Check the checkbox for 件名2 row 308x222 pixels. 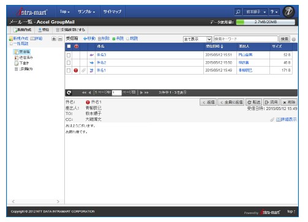pyautogui.click(x=69, y=63)
